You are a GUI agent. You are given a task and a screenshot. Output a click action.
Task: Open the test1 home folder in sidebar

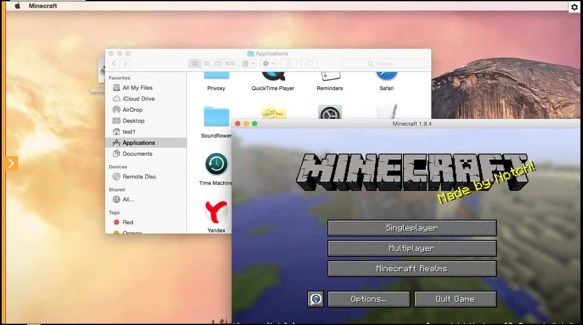(146, 132)
